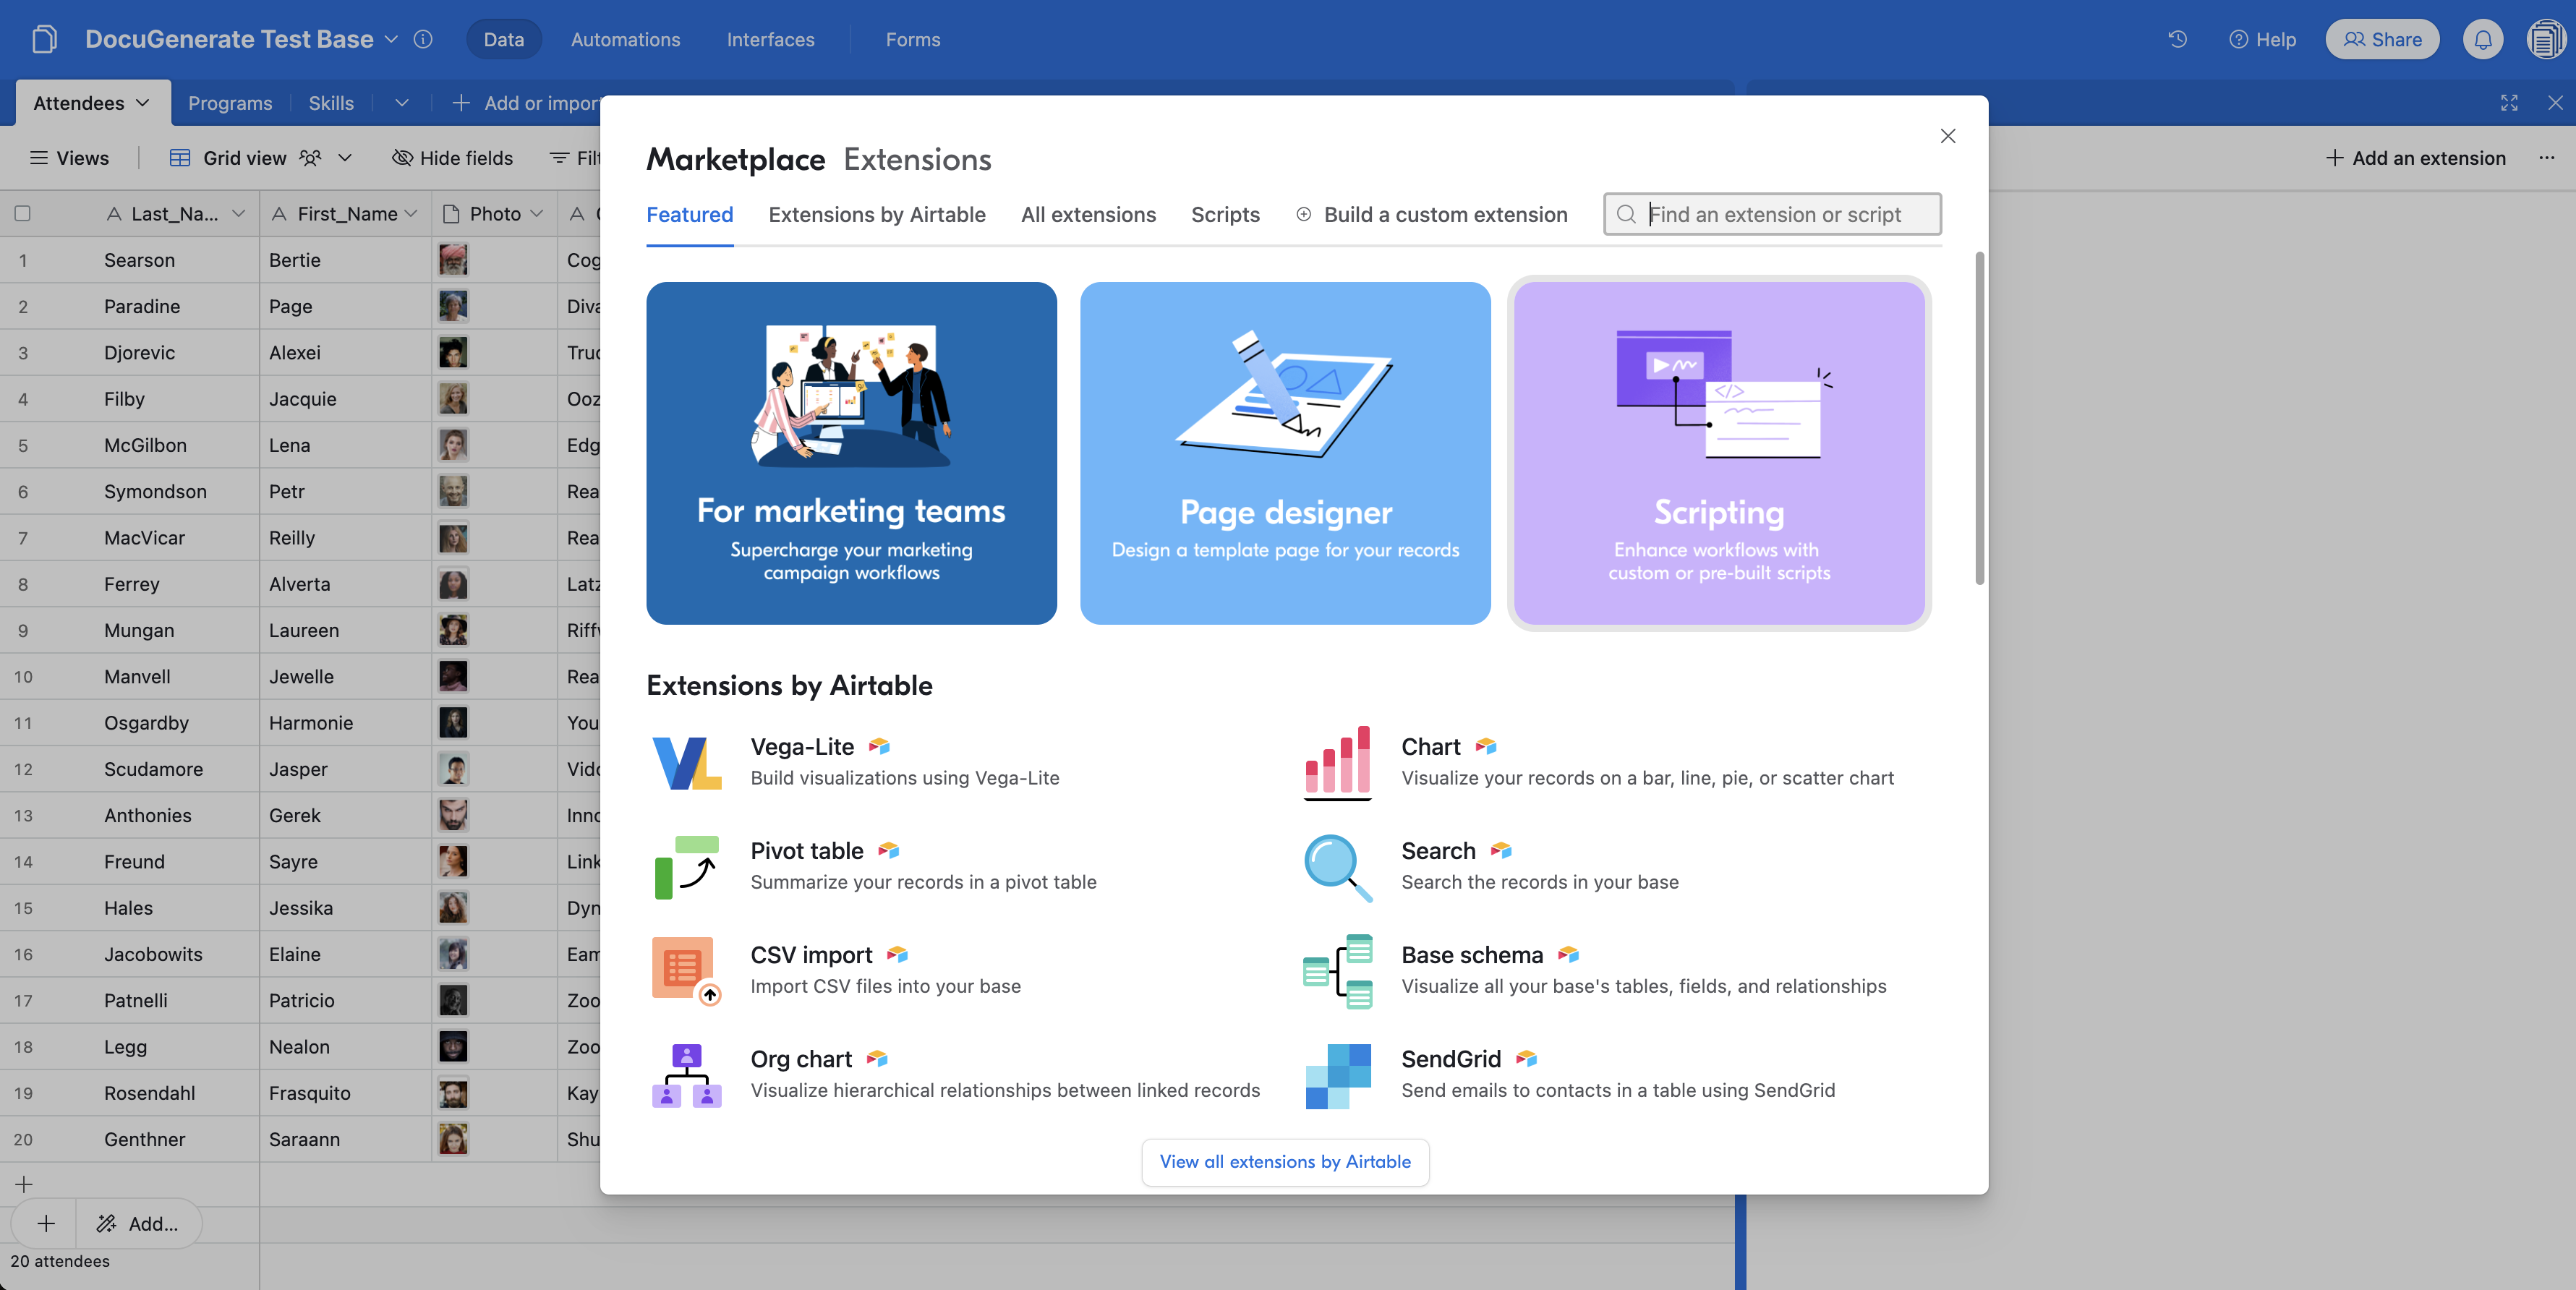Open the account avatar icon
Viewport: 2576px width, 1290px height.
pos(2546,39)
